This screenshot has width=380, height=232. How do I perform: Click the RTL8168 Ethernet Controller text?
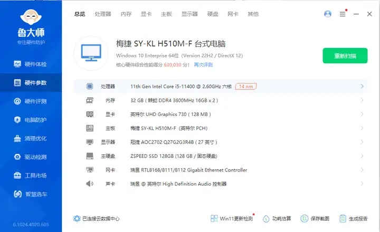pyautogui.click(x=189, y=170)
